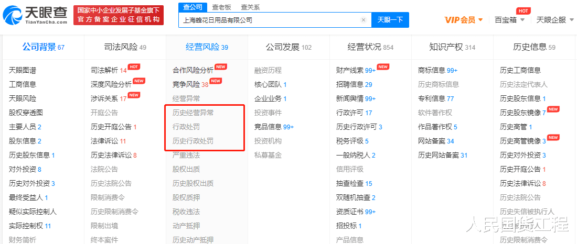
Task: Open 企业业务 1 entry
Action: 271,98
